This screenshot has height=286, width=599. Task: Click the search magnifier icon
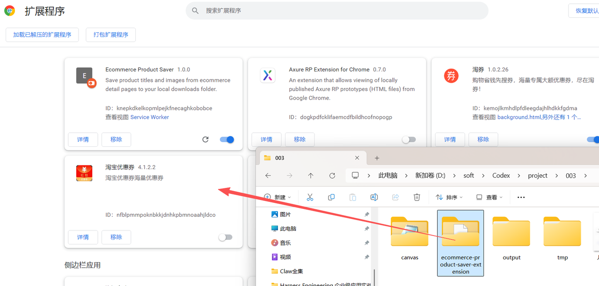[x=196, y=11]
